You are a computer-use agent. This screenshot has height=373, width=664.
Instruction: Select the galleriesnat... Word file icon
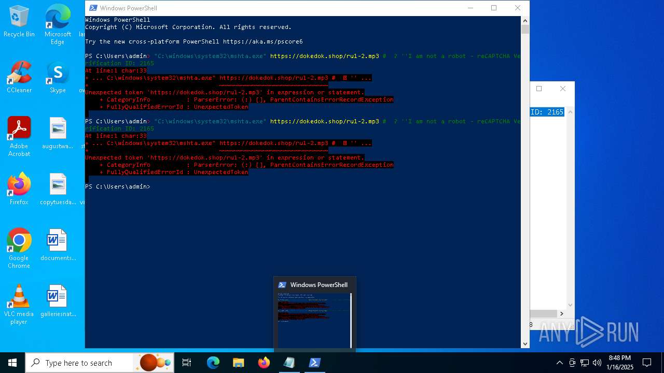[x=58, y=301]
